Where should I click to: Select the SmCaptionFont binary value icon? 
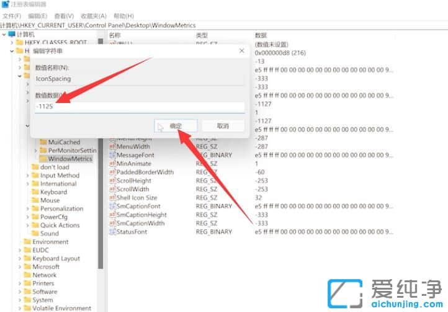112,206
